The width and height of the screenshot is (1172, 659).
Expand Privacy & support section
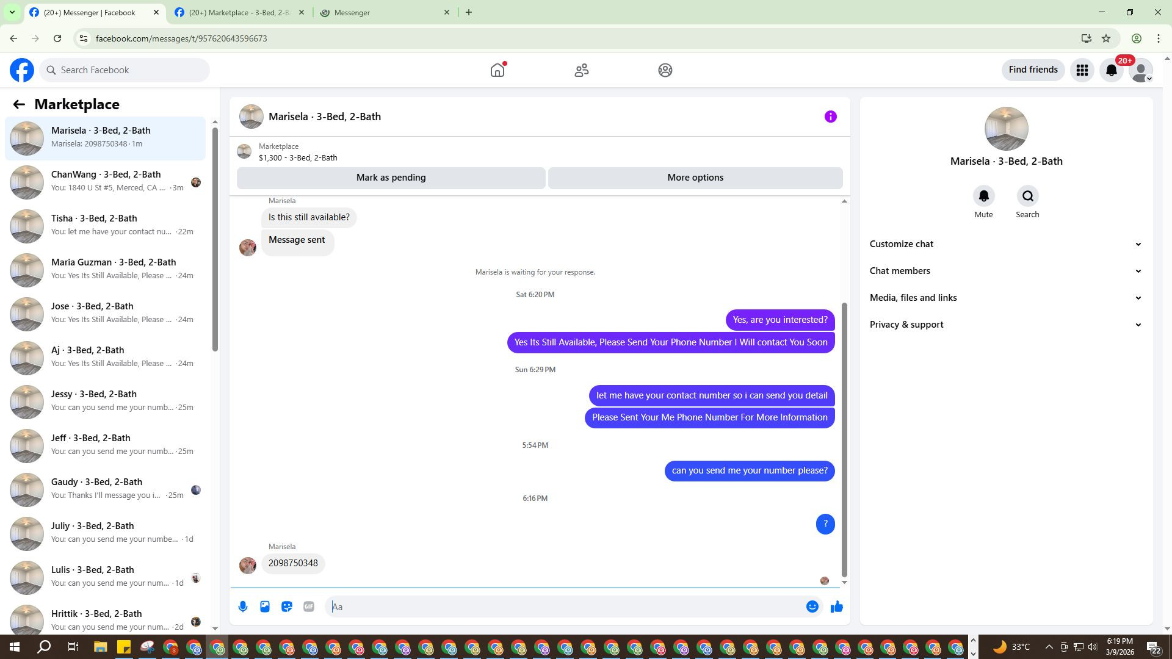pos(1005,325)
